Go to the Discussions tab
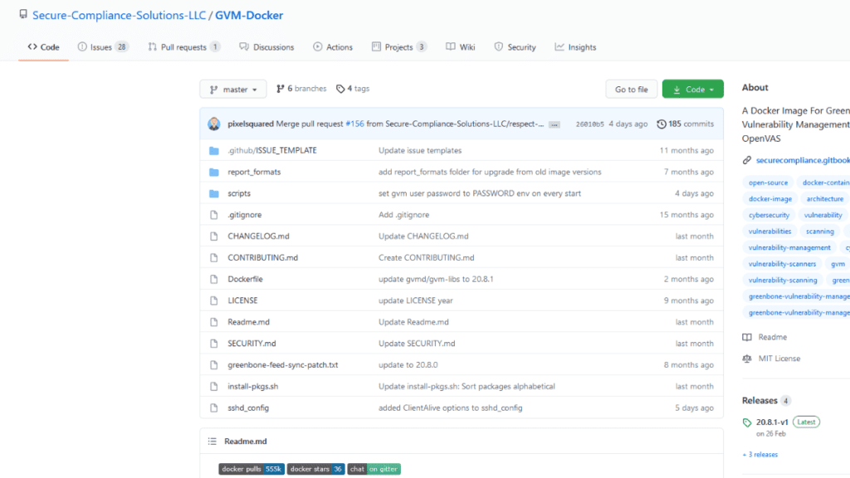850x478 pixels. pos(266,47)
